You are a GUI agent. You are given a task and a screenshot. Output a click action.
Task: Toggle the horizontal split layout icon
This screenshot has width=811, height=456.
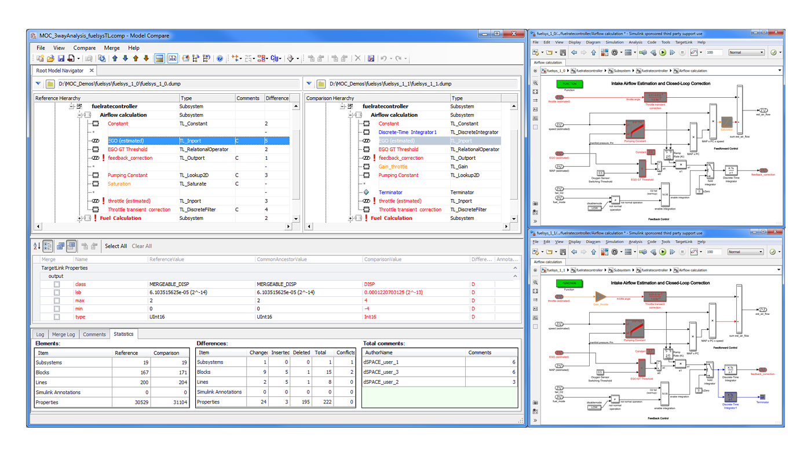159,58
